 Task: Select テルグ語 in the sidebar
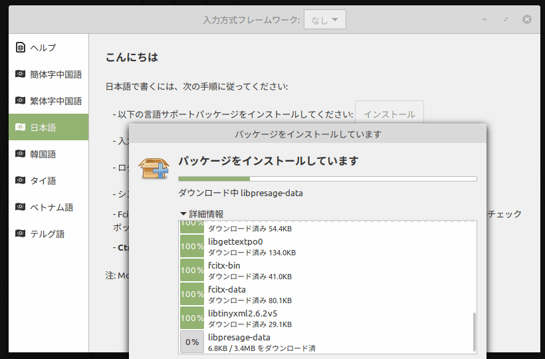(49, 233)
